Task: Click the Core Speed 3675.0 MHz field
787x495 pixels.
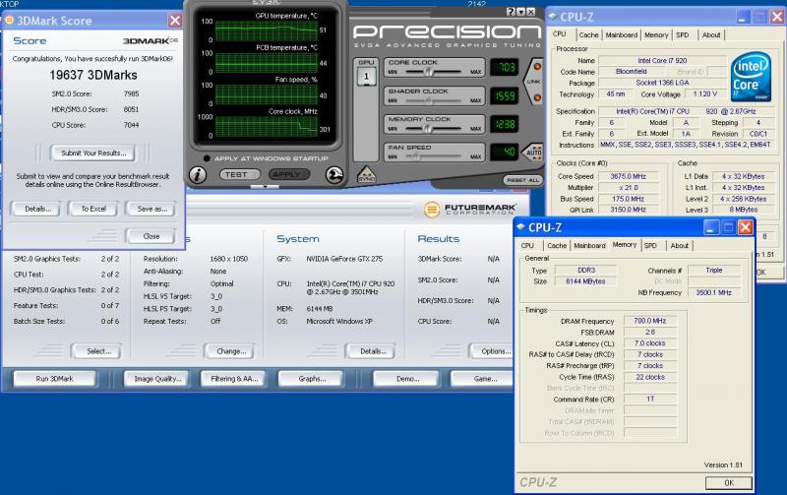Action: pyautogui.click(x=628, y=176)
